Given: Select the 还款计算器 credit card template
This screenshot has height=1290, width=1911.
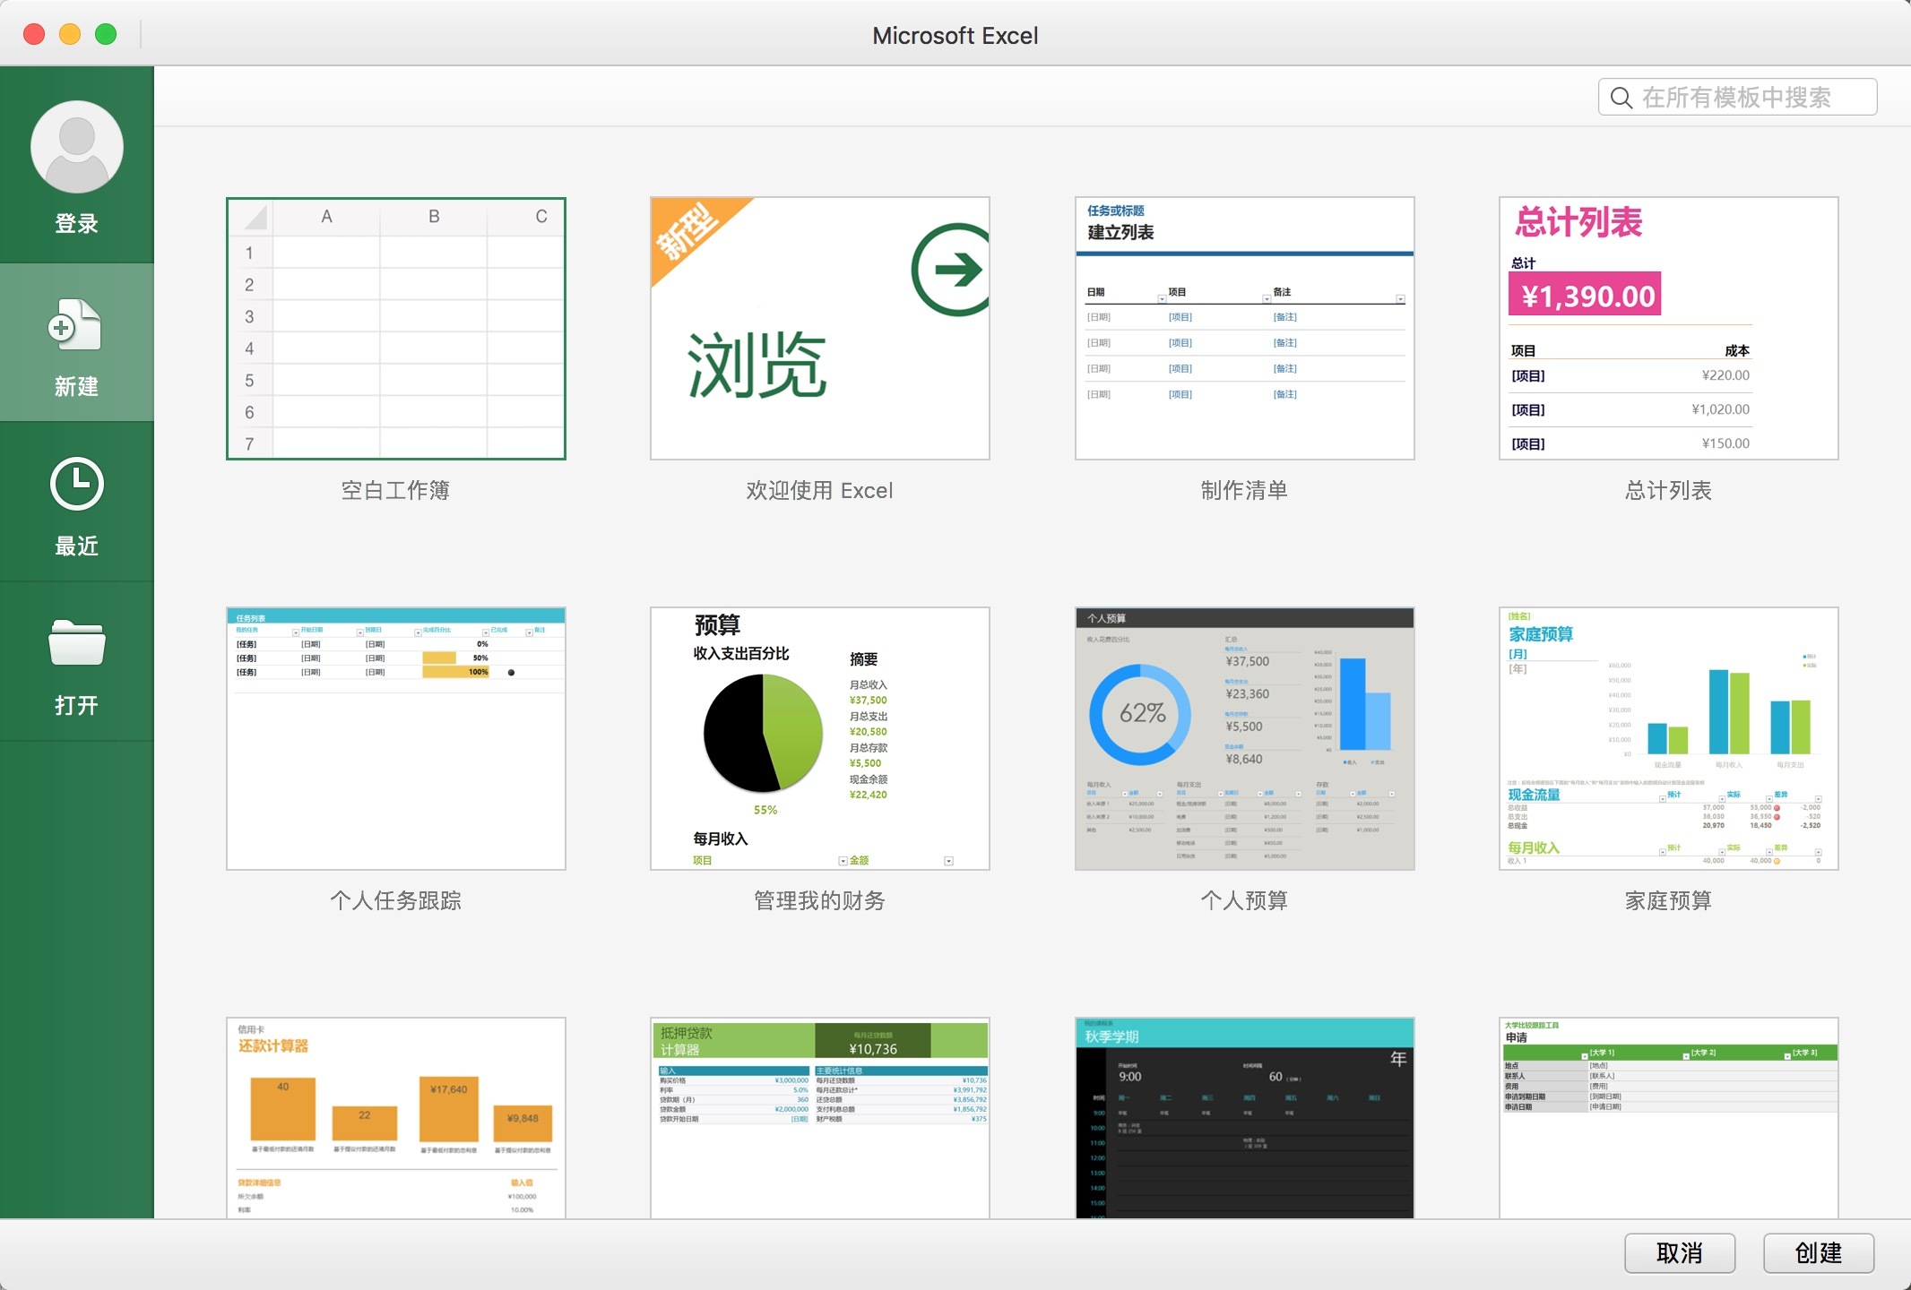Looking at the screenshot, I should (395, 1120).
